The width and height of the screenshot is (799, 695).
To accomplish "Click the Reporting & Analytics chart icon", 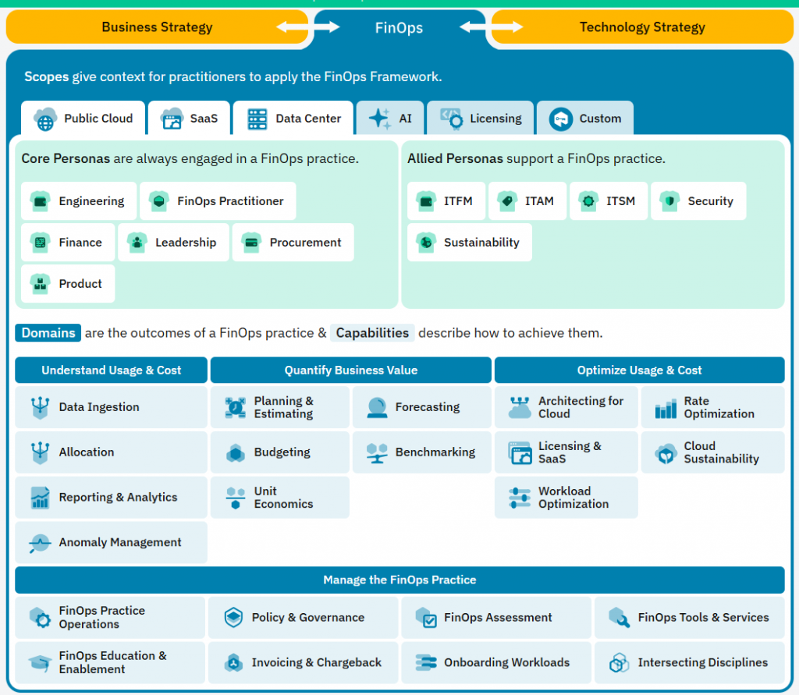I will coord(40,498).
